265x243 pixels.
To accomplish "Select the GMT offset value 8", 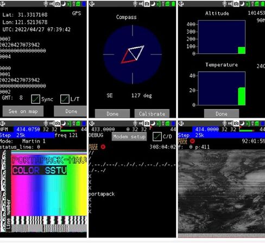I will coord(21,98).
